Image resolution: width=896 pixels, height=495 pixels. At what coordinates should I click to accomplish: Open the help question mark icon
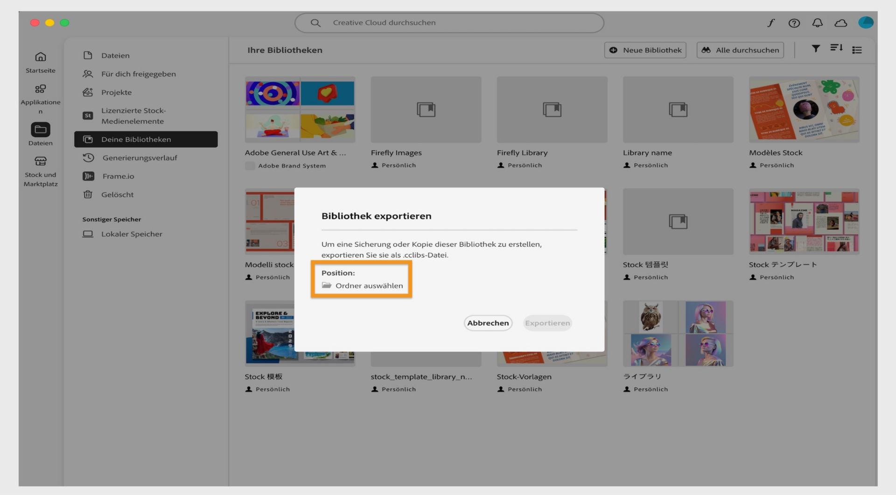pos(794,23)
